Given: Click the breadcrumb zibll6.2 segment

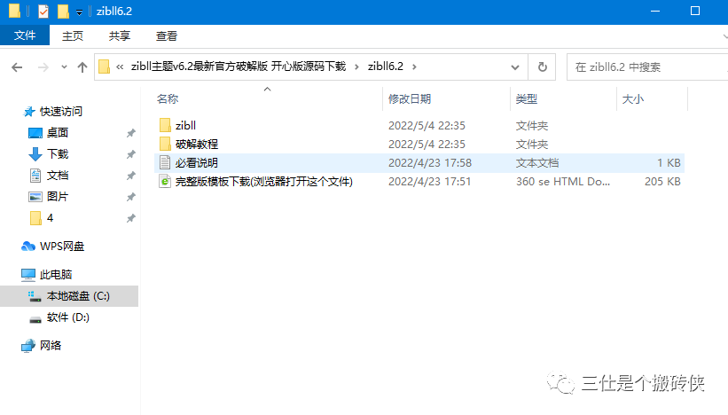Looking at the screenshot, I should (386, 67).
